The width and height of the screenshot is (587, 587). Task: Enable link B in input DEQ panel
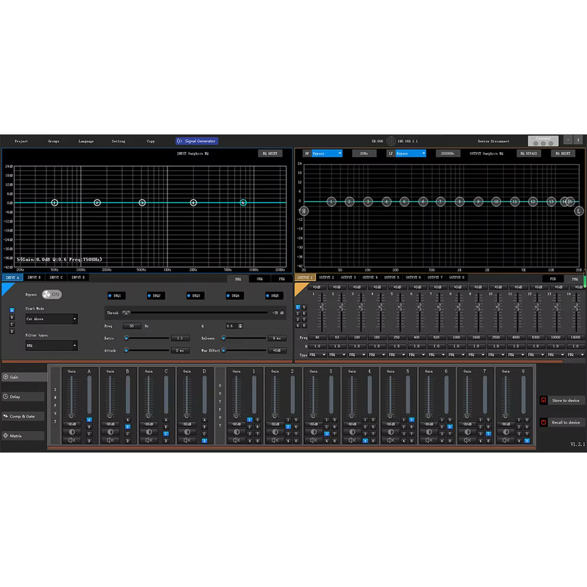point(12,318)
